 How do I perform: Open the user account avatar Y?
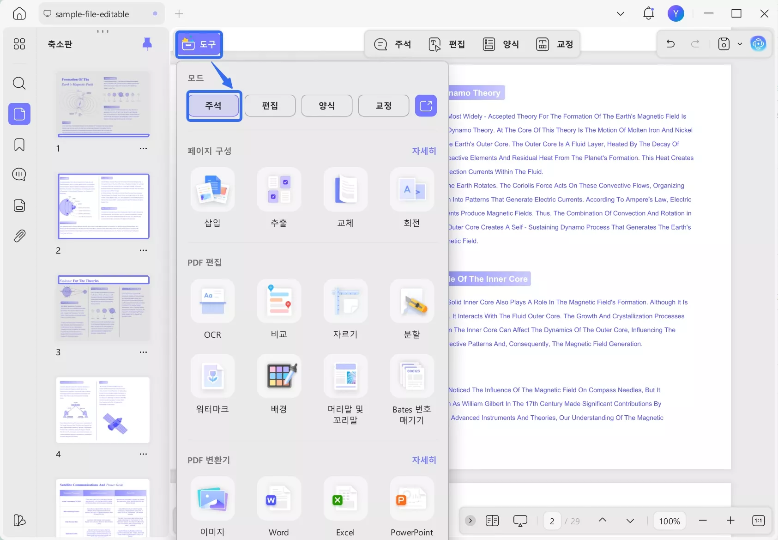676,13
